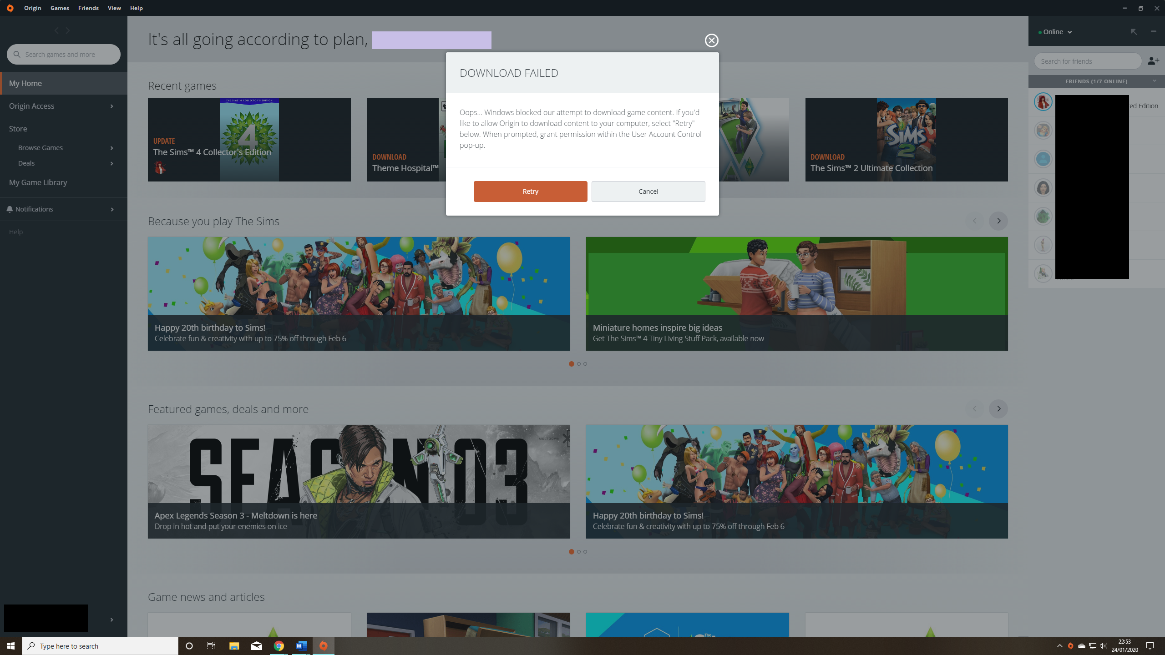Screen dimensions: 1165x655
Task: Click the search magnifier icon in the sidebar
Action: [17, 55]
